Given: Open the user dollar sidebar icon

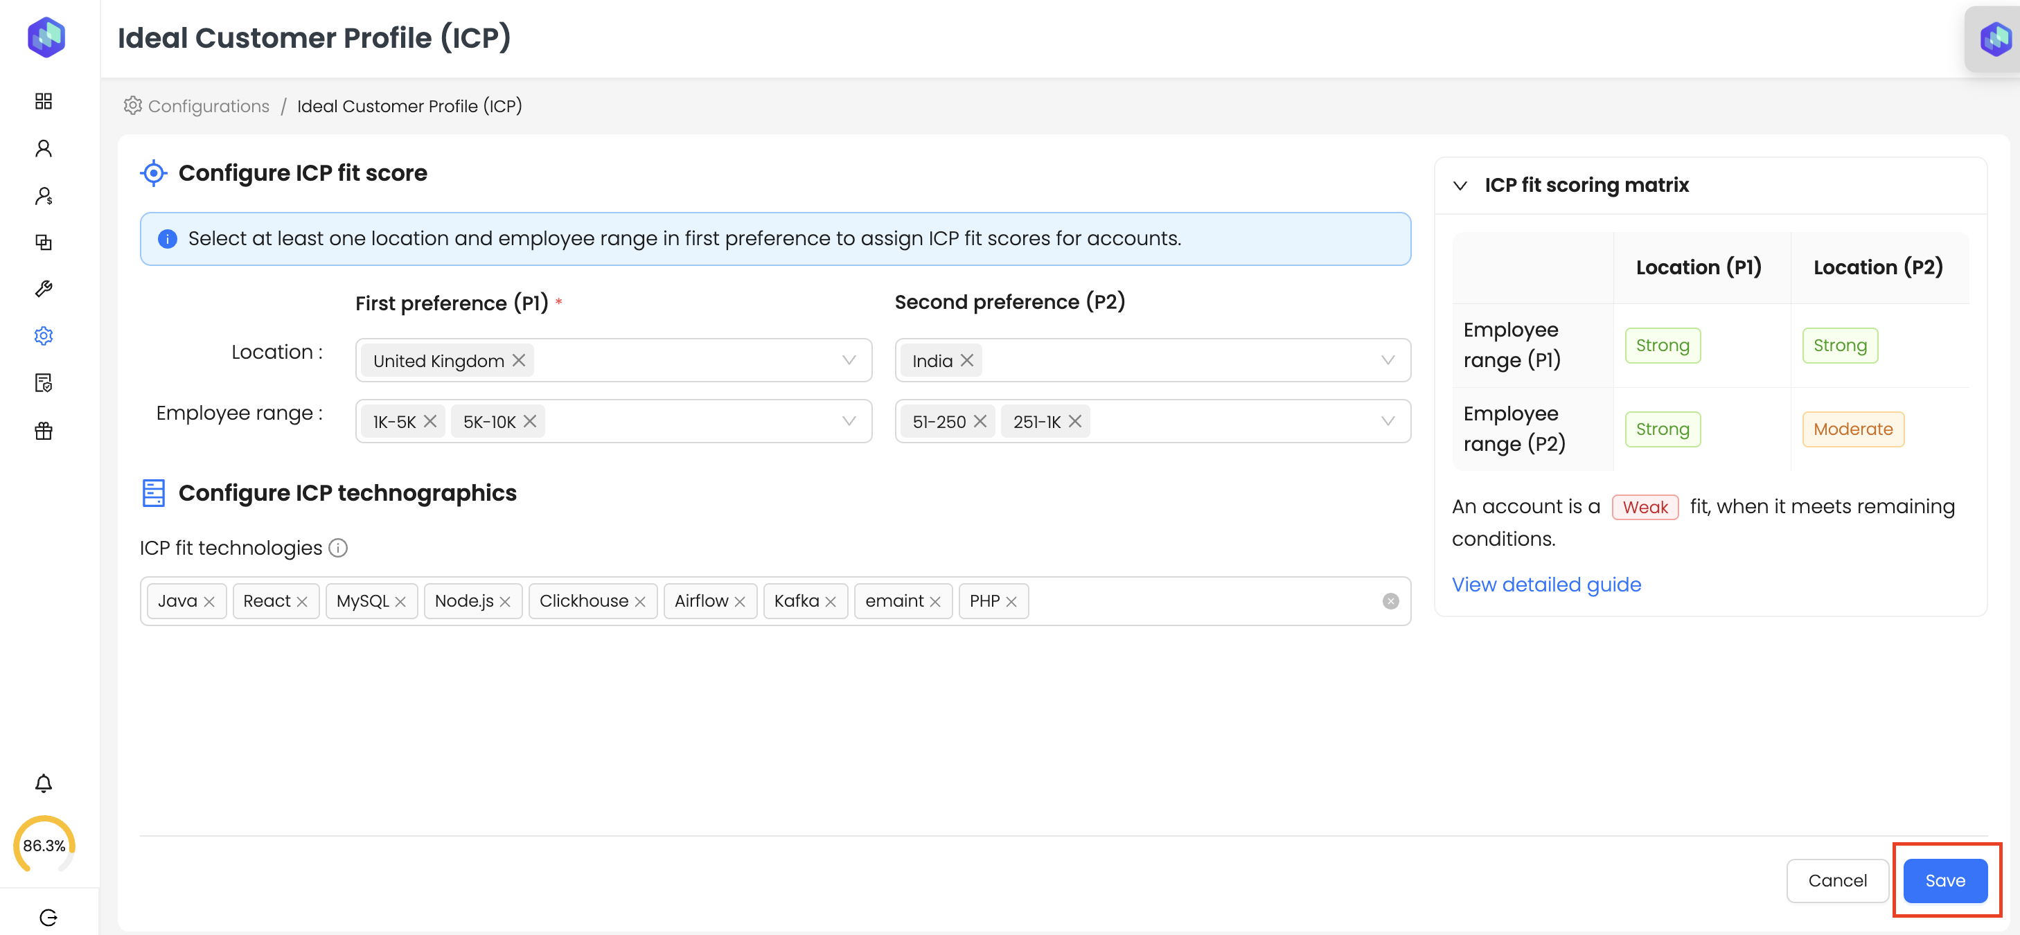Looking at the screenshot, I should click(44, 195).
